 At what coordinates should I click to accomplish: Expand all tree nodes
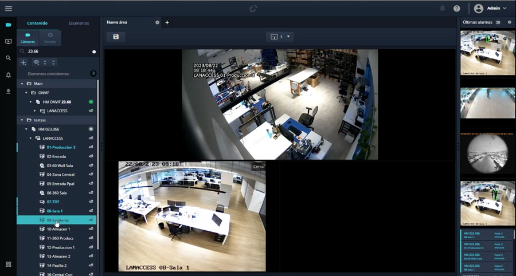pos(54,62)
